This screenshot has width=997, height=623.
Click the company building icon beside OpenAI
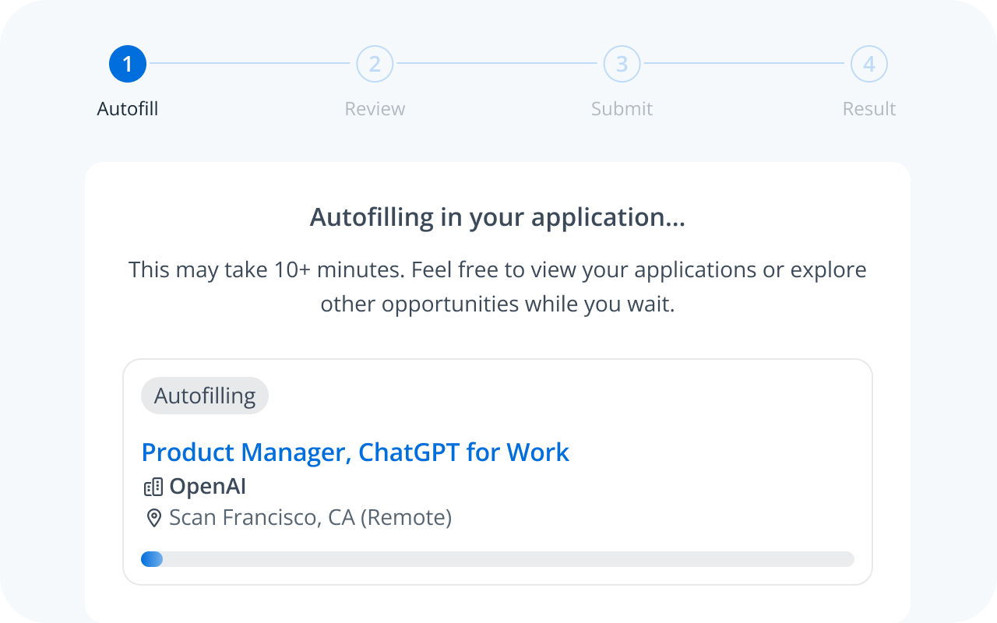(x=153, y=487)
